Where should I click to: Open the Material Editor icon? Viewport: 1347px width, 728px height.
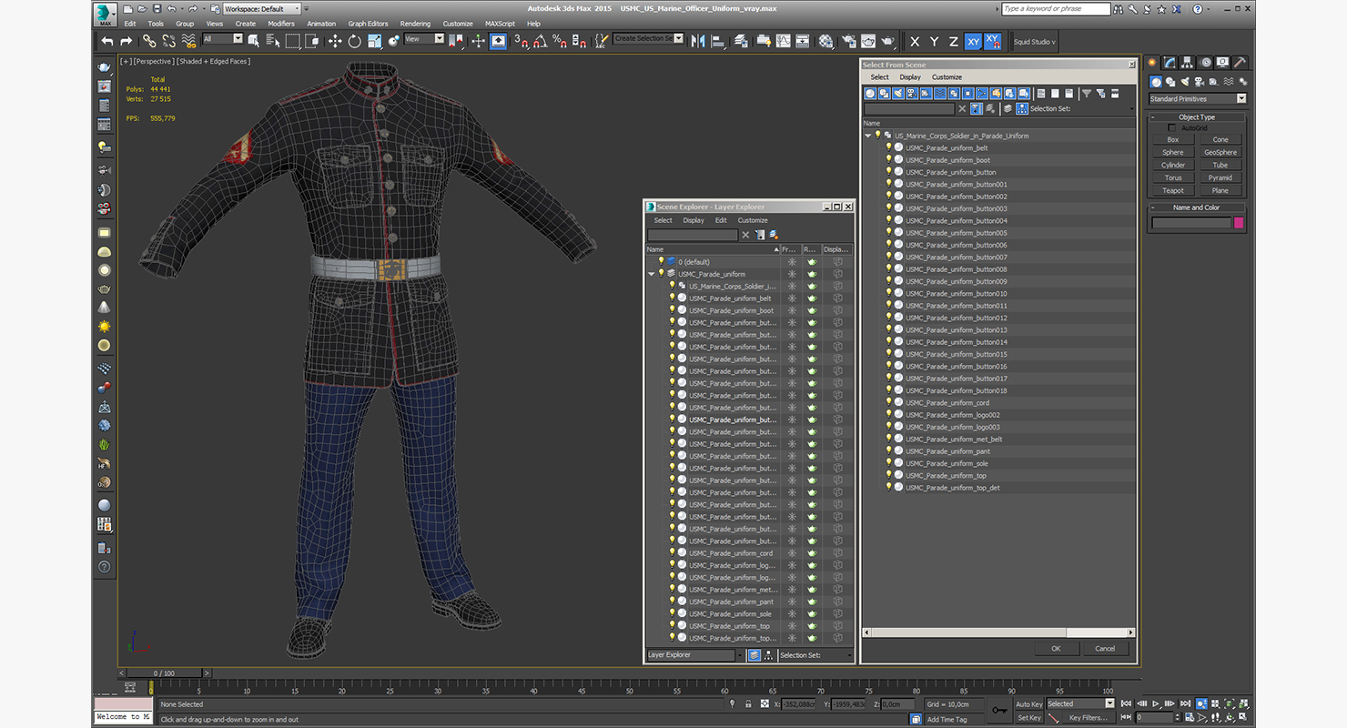[825, 41]
